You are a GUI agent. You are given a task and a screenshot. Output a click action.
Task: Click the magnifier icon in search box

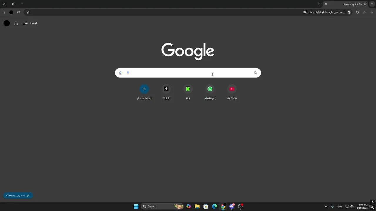coord(256,73)
